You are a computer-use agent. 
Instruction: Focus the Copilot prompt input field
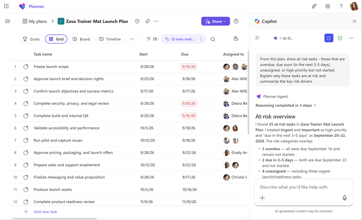pyautogui.click(x=304, y=187)
